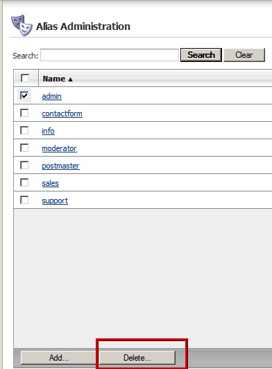Open the admin alias link

tap(52, 96)
